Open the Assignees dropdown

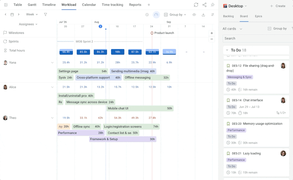coord(28,24)
